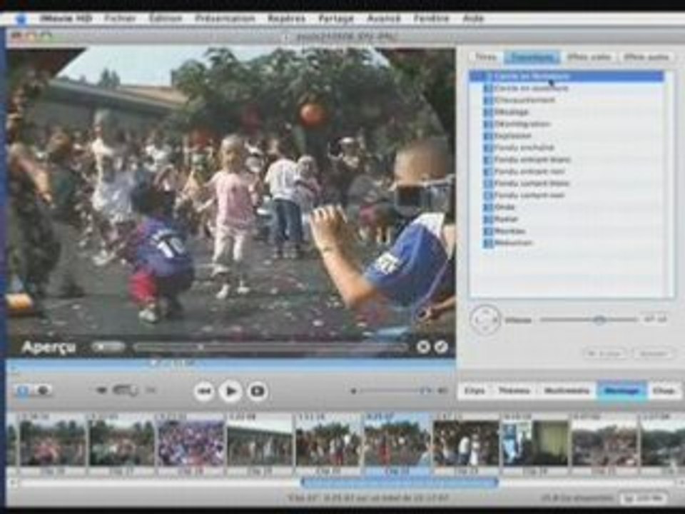Select the Désintégration transition
Screen dimensions: 685x514
[x=567, y=124]
